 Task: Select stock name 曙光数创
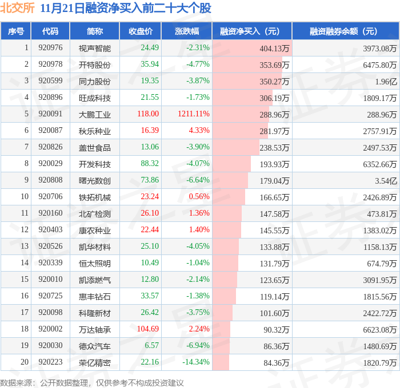point(95,181)
